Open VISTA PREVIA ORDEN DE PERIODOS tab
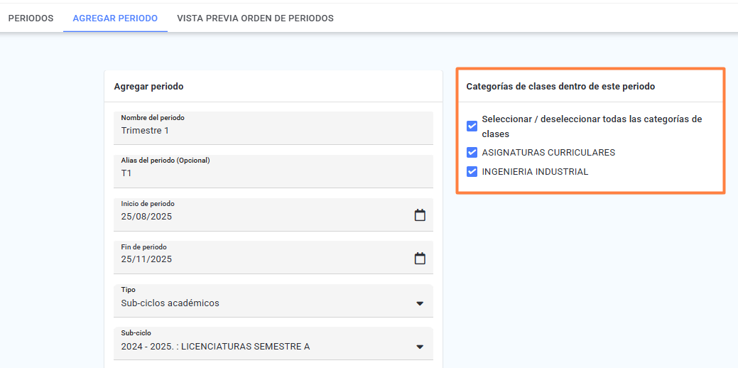This screenshot has height=368, width=738. pos(255,18)
